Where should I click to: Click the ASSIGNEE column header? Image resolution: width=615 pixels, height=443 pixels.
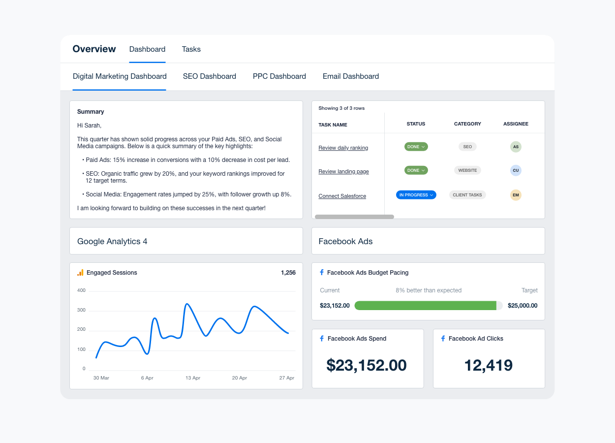point(516,124)
